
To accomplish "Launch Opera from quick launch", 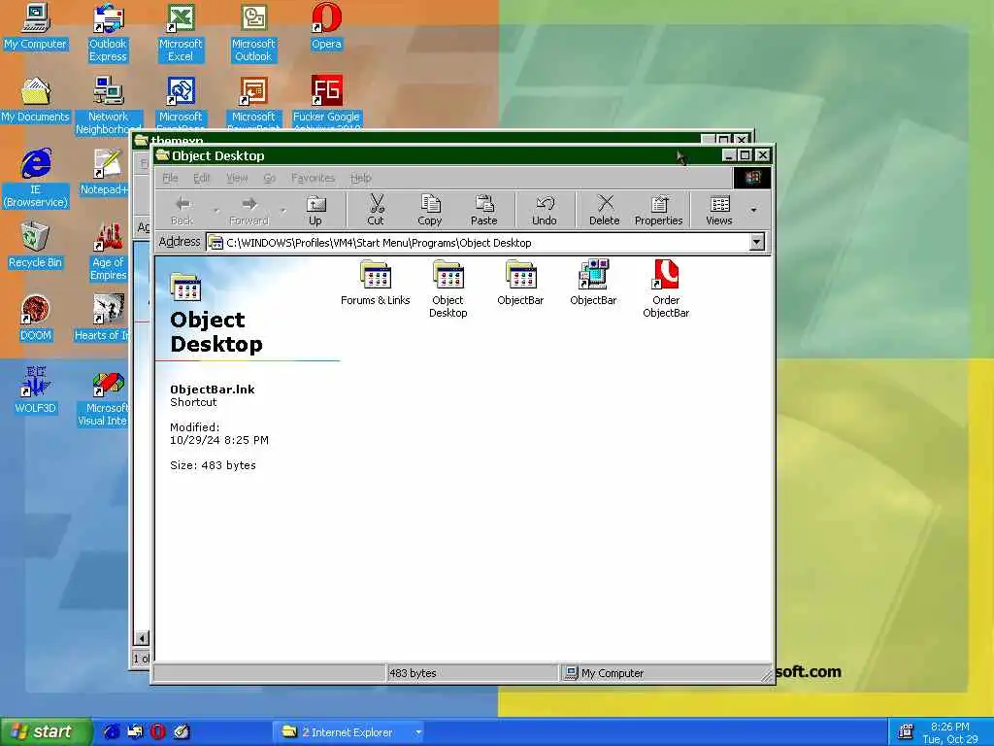I will coord(158,731).
